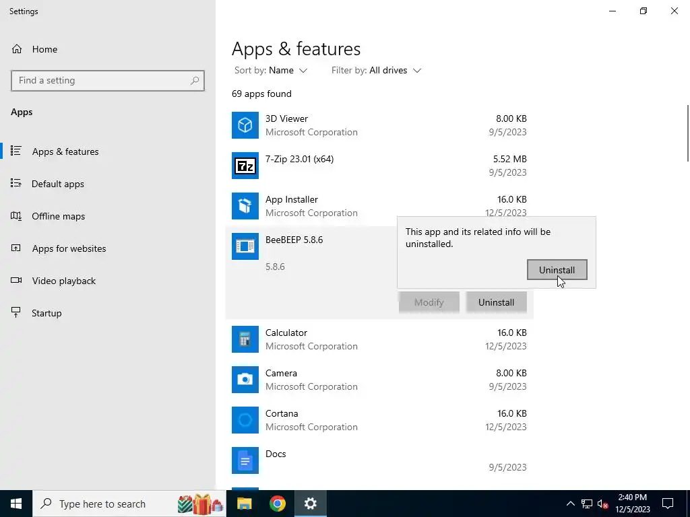Open the Sort by Name dropdown
The width and height of the screenshot is (690, 517).
[271, 70]
